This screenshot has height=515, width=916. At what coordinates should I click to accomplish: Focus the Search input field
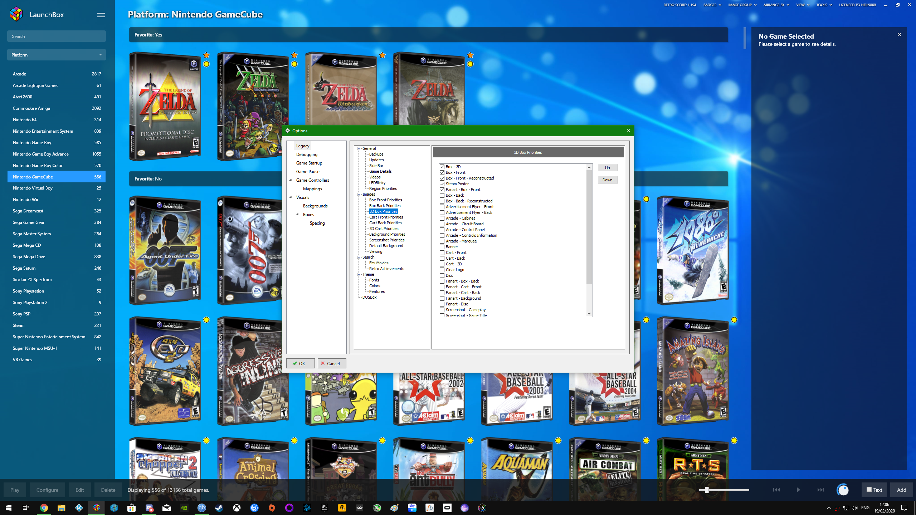tap(57, 36)
